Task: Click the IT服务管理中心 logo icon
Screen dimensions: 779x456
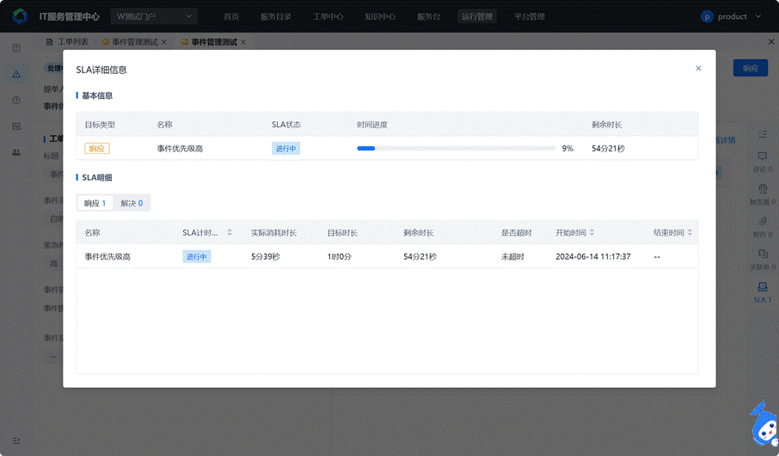Action: click(21, 16)
